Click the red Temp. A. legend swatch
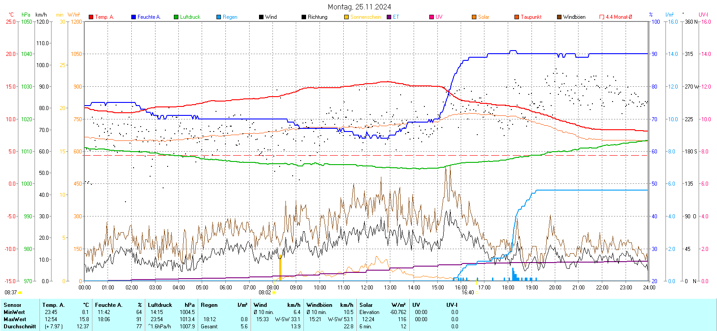Viewport: 717px width, 331px height. coord(91,17)
